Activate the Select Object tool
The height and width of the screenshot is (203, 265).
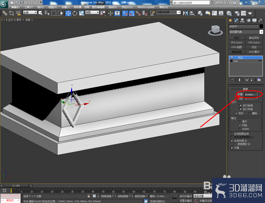point(40,13)
